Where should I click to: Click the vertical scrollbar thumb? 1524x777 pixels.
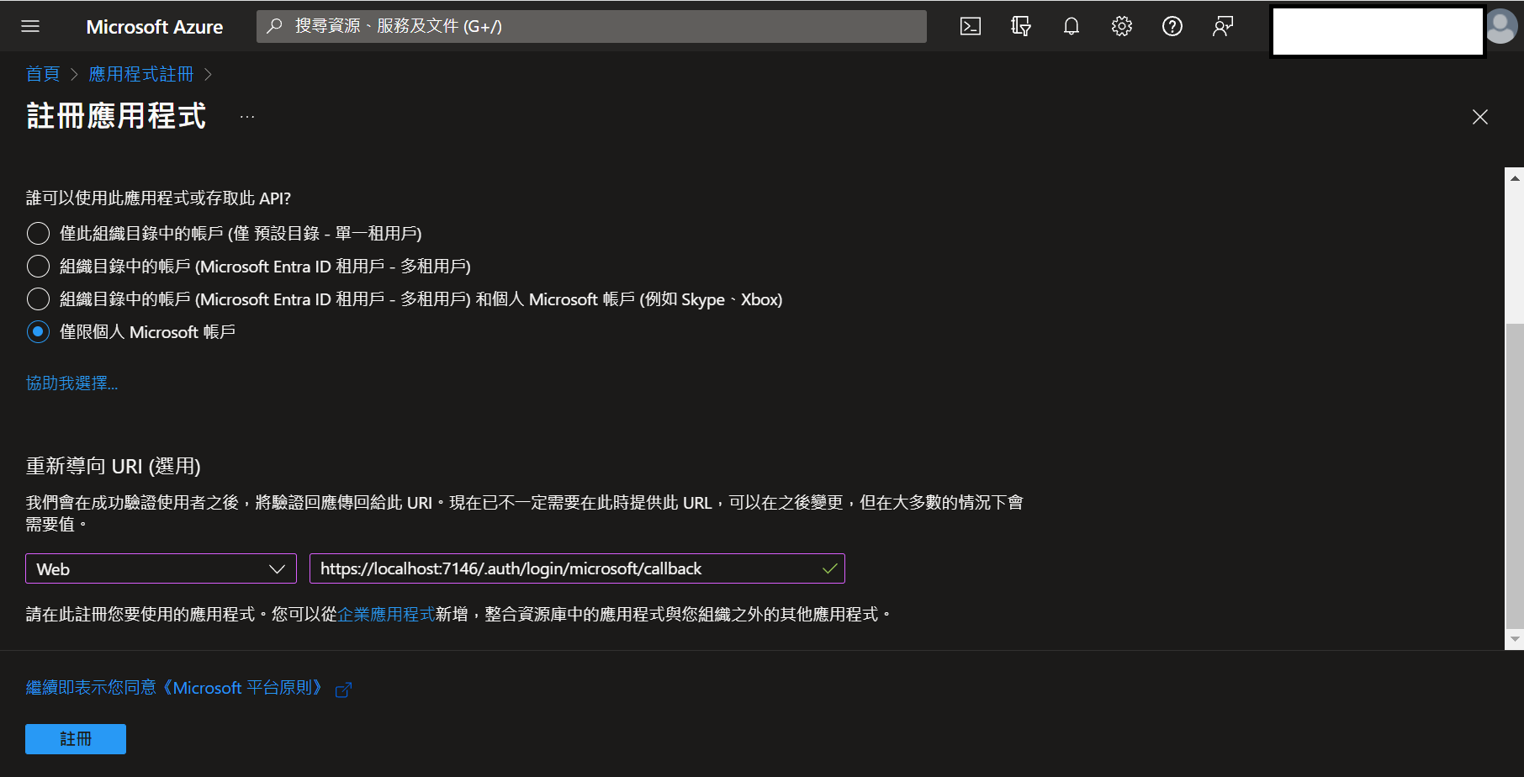(x=1515, y=475)
